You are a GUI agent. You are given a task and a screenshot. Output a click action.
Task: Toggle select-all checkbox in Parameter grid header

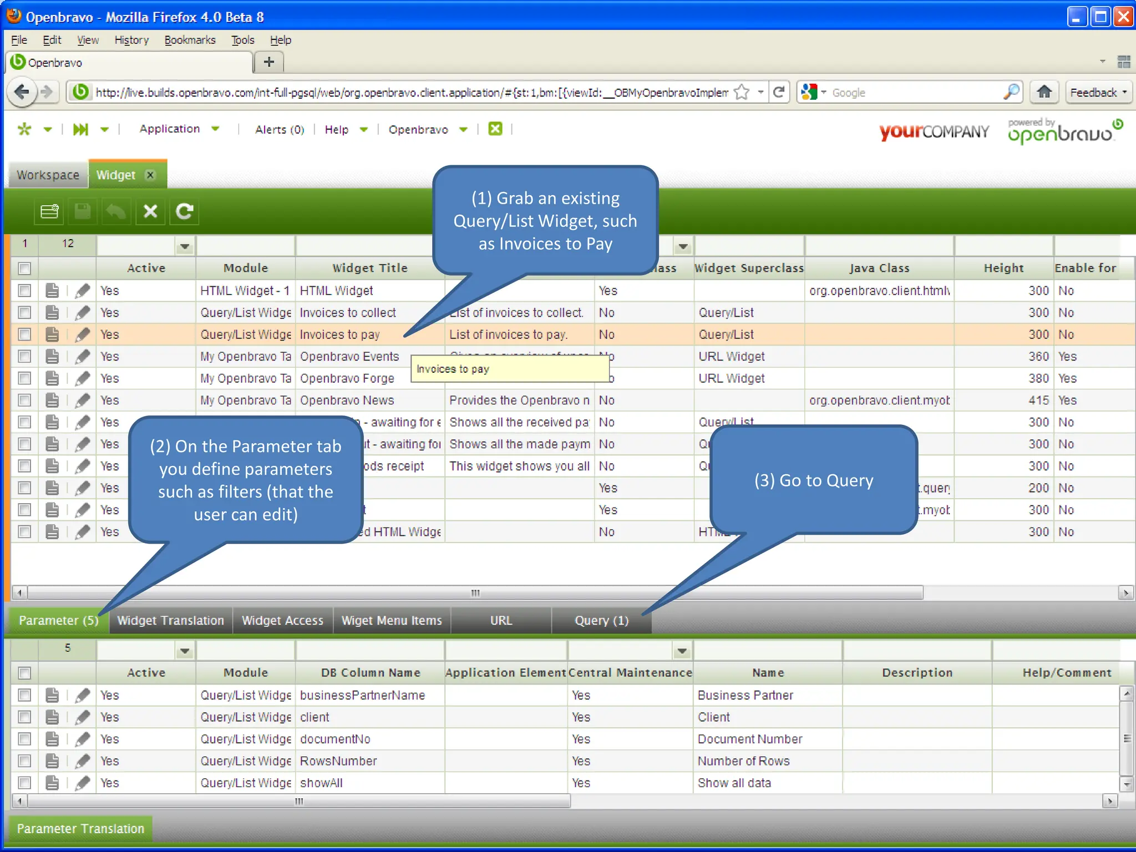click(x=24, y=673)
